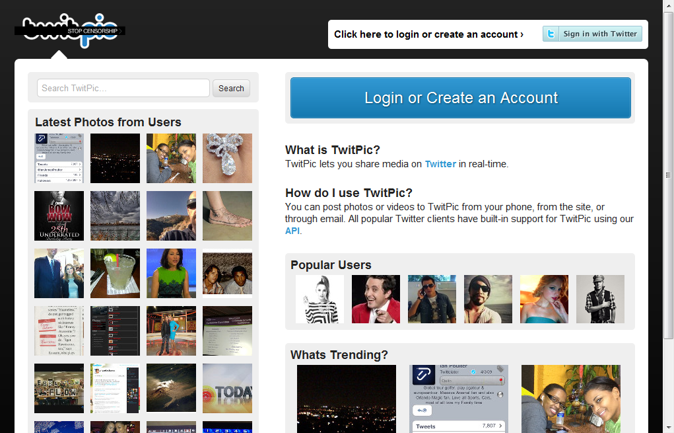Screen dimensions: 674x433
Task: Open trending Ian Poulter profile screenshot
Action: tap(459, 399)
